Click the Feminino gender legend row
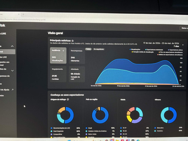Viewport: 188px width, 141px height. [x=168, y=131]
